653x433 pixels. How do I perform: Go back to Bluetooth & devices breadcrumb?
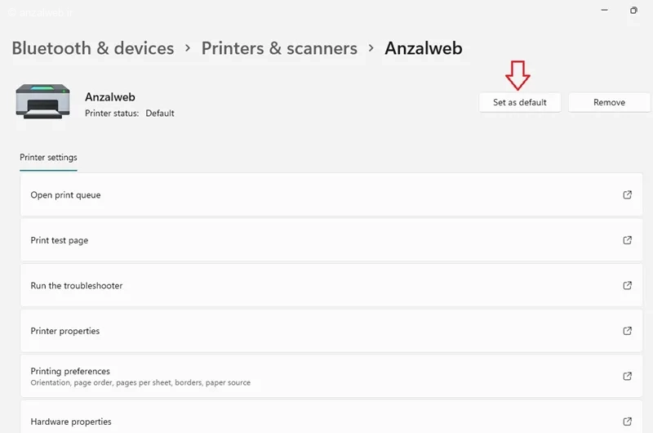(93, 48)
